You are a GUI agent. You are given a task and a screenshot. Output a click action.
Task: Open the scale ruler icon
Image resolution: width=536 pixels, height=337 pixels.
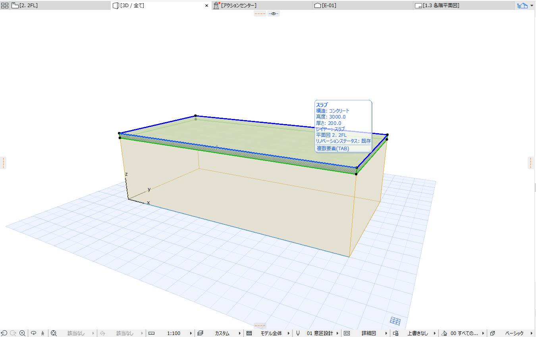151,333
